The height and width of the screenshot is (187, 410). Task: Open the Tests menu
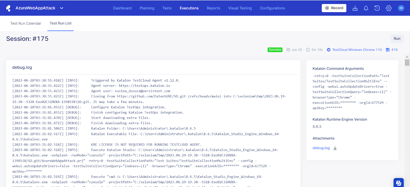point(167,8)
